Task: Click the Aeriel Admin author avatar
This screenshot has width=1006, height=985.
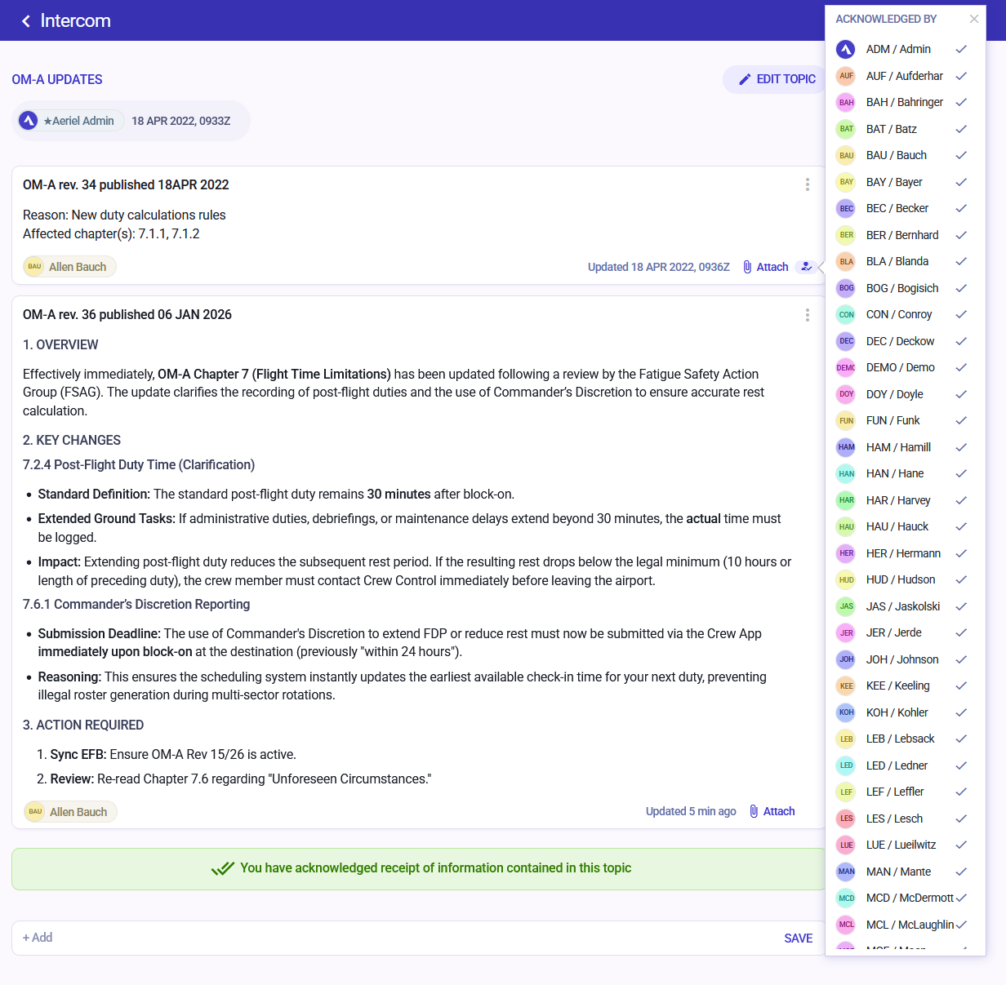Action: (29, 121)
